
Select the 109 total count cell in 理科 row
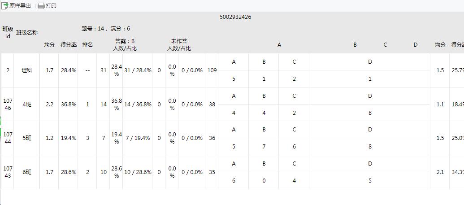click(x=212, y=70)
